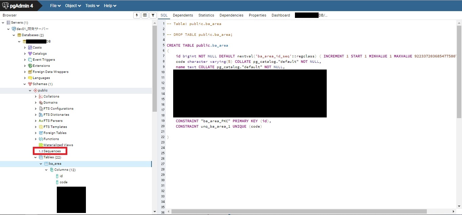This screenshot has height=215, width=462.
Task: Switch to the Dashboard tab
Action: 281,15
